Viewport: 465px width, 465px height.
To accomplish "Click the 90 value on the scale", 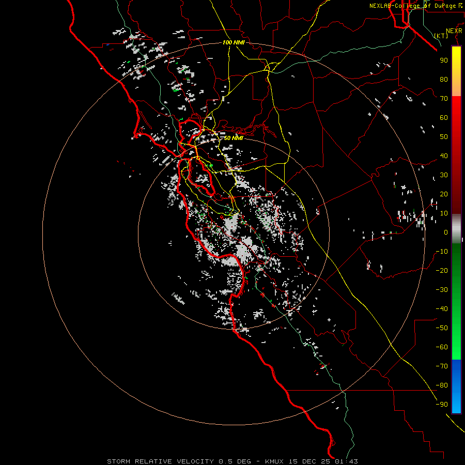I will coord(444,60).
